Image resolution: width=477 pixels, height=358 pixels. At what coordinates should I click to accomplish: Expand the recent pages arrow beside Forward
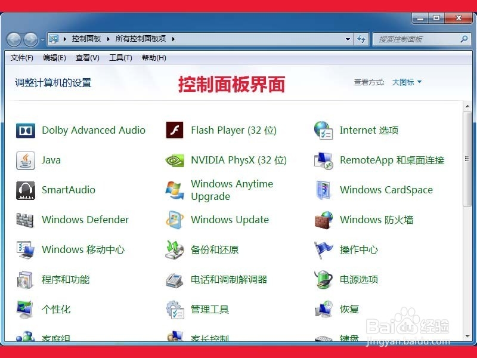[x=42, y=39]
